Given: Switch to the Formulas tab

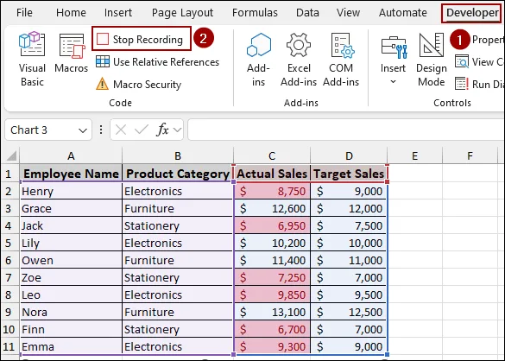Looking at the screenshot, I should click(255, 13).
